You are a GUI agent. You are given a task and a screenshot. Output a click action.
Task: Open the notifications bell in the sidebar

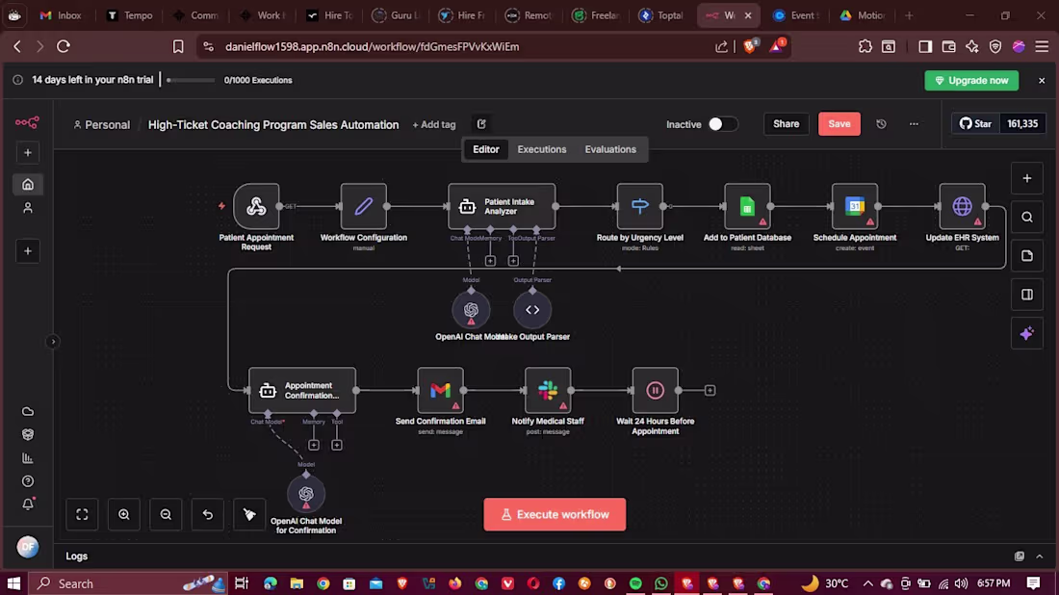pos(28,504)
